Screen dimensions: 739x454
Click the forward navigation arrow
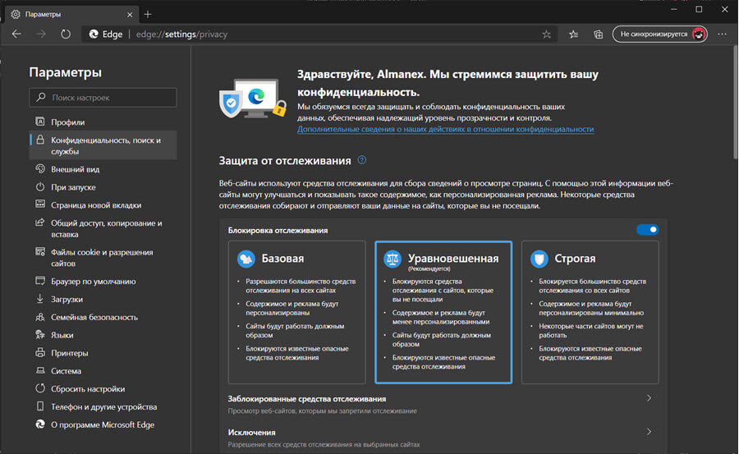pyautogui.click(x=41, y=34)
